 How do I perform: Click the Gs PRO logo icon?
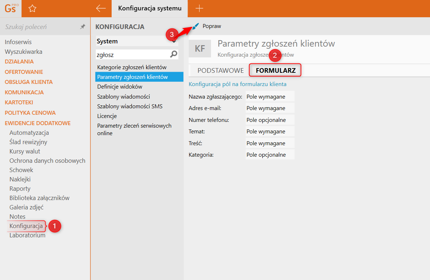pyautogui.click(x=11, y=9)
